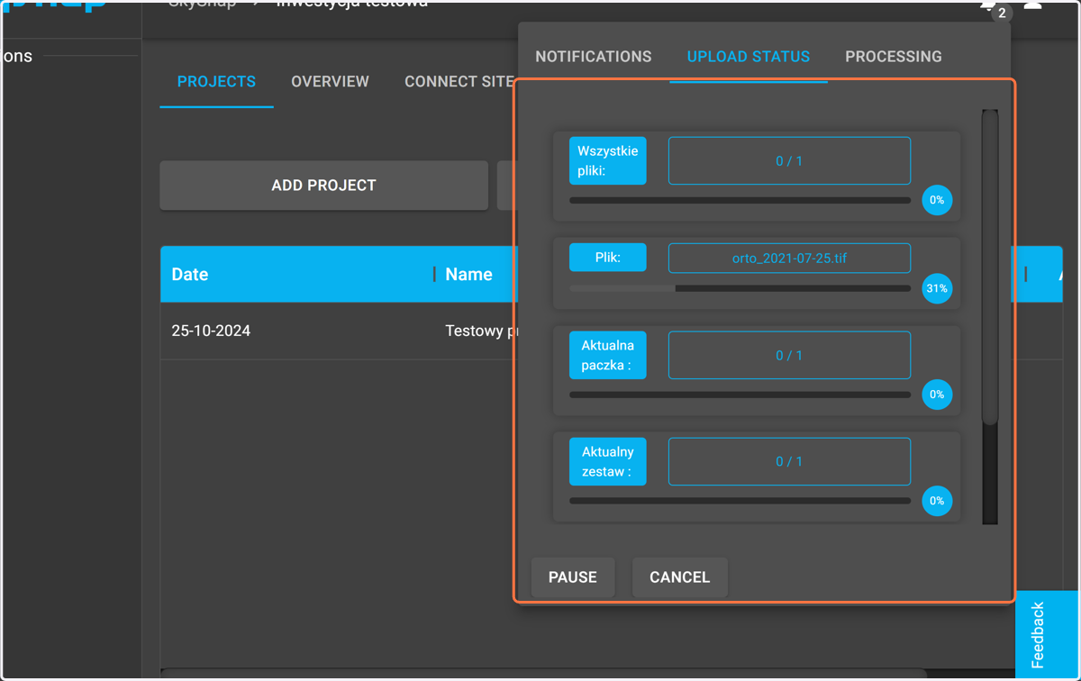Select the 25-10-2024 date cell
The image size is (1081, 681).
[211, 331]
